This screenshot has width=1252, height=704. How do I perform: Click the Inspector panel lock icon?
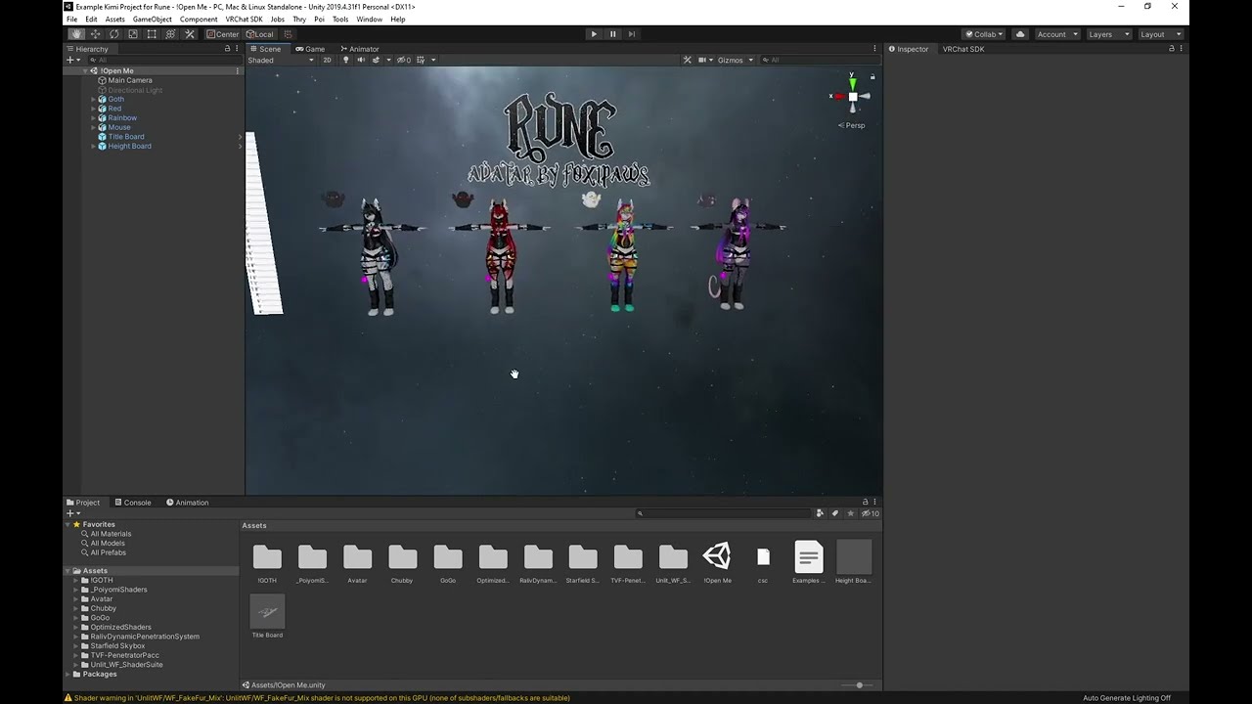point(1172,49)
